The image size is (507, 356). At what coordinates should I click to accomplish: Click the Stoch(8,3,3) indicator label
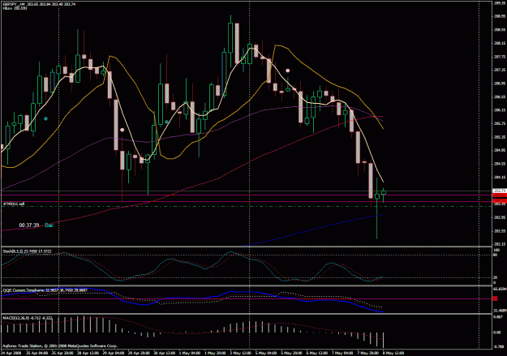[x=27, y=251]
